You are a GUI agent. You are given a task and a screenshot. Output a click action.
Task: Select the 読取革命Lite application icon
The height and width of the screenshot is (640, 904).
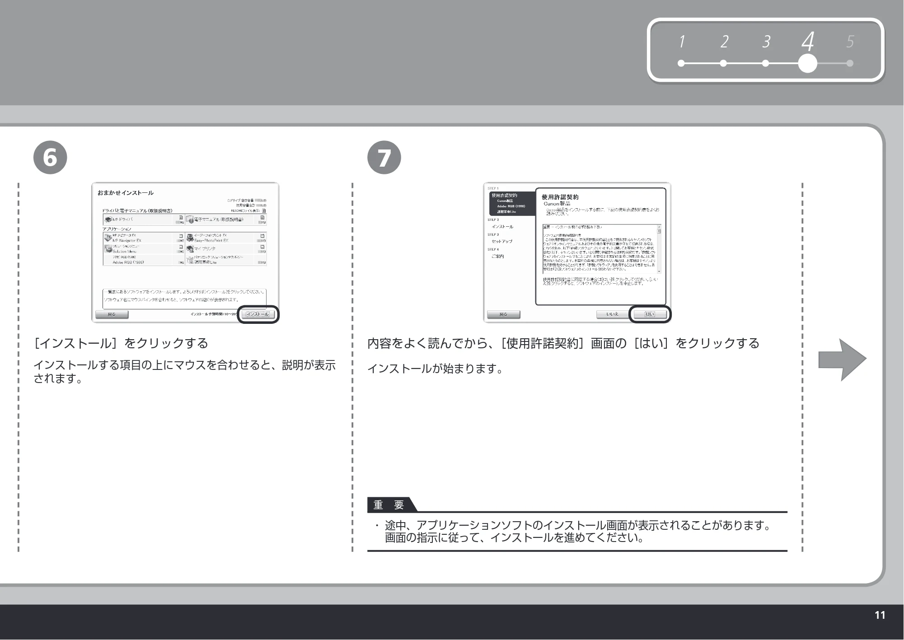coord(190,260)
